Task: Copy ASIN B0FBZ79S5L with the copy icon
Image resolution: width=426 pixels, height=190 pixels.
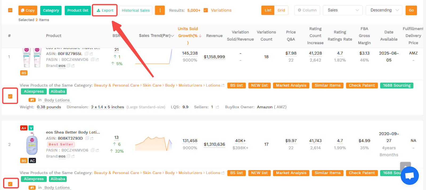Action: (x=87, y=54)
